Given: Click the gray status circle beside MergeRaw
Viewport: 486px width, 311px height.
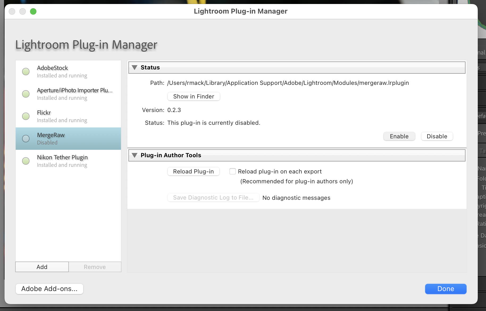Looking at the screenshot, I should point(26,139).
